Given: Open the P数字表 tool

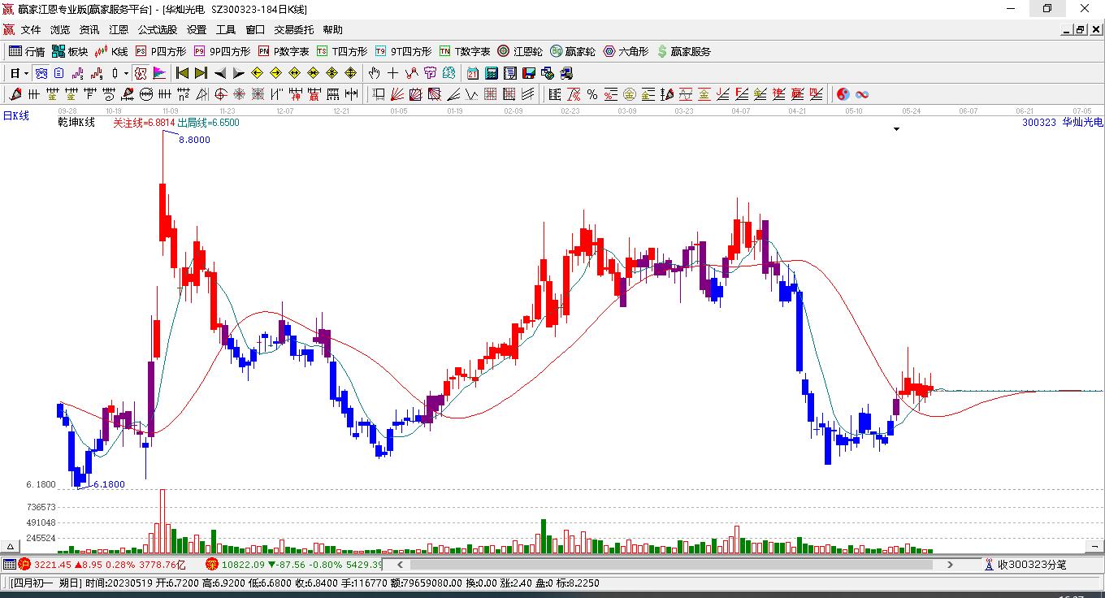Looking at the screenshot, I should click(284, 51).
